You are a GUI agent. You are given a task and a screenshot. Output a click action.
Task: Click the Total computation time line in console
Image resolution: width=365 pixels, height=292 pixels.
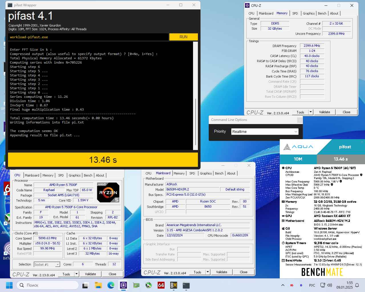click(x=62, y=118)
